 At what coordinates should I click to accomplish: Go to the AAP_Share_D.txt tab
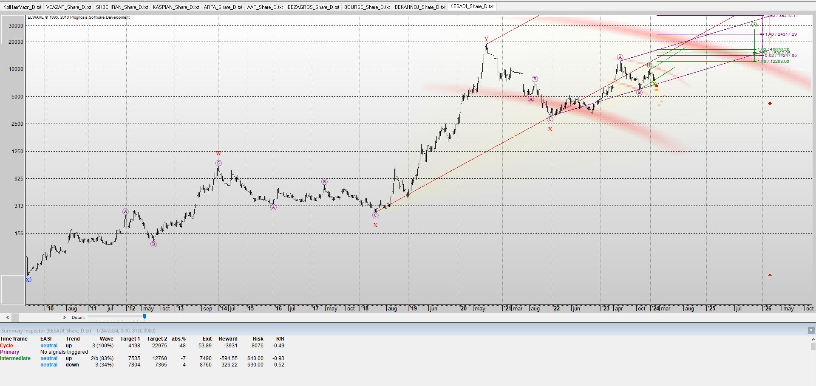(x=265, y=7)
